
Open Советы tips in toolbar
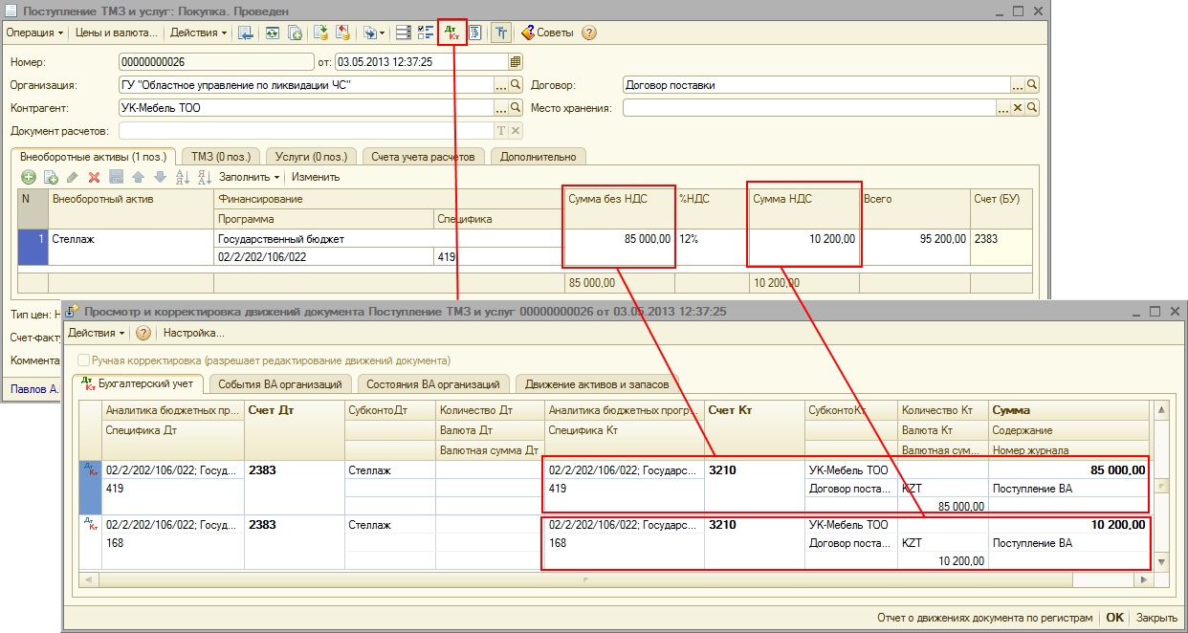(547, 33)
